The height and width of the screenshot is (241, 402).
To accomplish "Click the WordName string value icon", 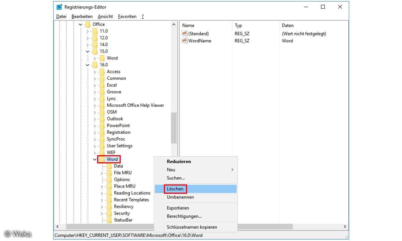I will pyautogui.click(x=184, y=41).
